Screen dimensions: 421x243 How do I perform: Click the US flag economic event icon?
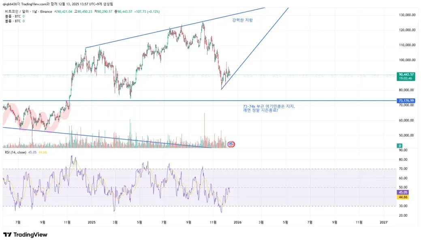231,145
